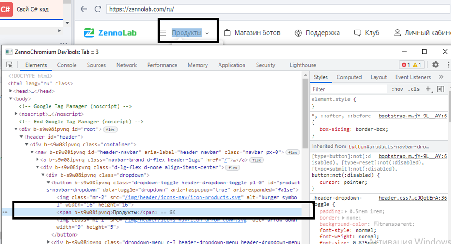Image resolution: width=451 pixels, height=244 pixels.
Task: Activate the inspect element picker icon
Action: pyautogui.click(x=9, y=65)
